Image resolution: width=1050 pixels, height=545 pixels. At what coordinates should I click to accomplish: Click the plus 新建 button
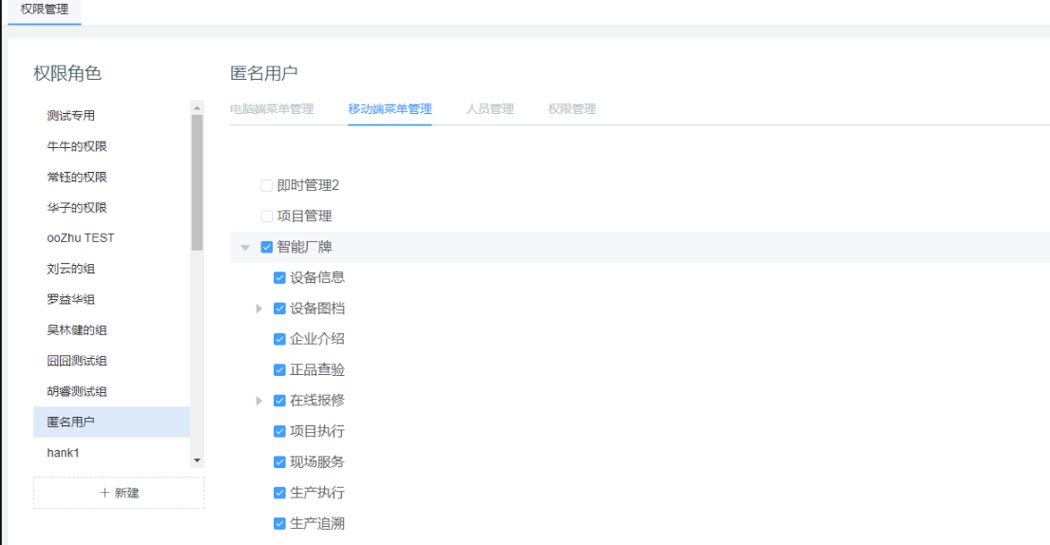pyautogui.click(x=119, y=493)
